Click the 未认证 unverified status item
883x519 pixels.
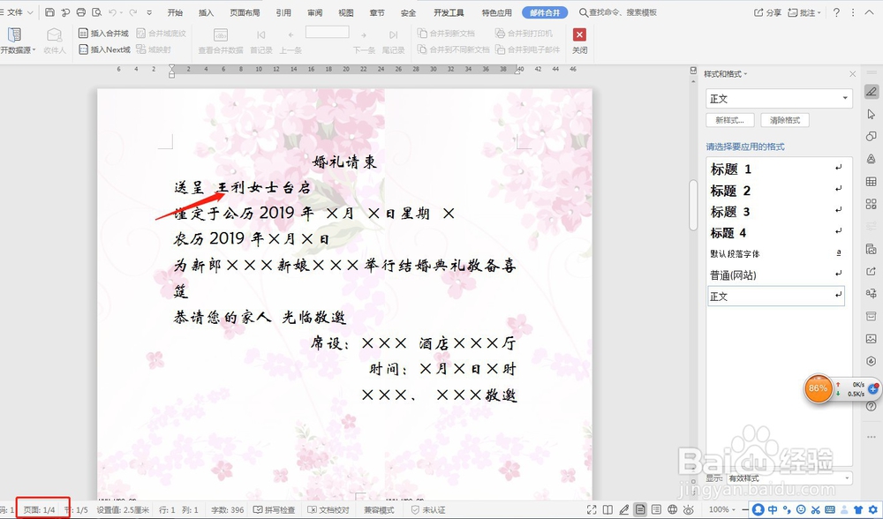[428, 509]
